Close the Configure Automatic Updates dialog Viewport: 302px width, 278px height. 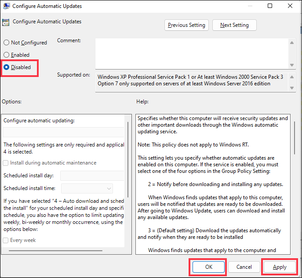tap(290, 6)
